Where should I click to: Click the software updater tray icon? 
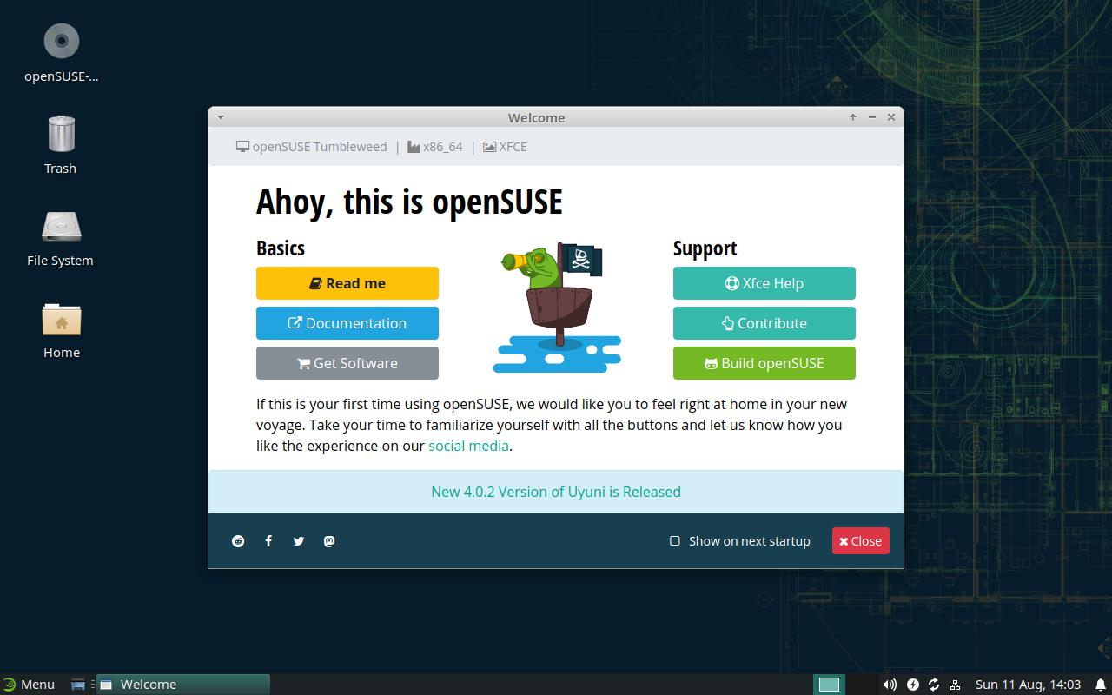coord(934,685)
